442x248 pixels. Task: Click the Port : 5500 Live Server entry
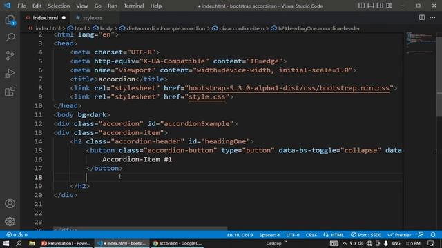[x=366, y=235]
